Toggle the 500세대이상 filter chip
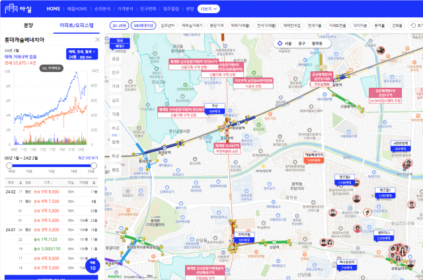Screen dimensions: 423x280 tap(143, 25)
